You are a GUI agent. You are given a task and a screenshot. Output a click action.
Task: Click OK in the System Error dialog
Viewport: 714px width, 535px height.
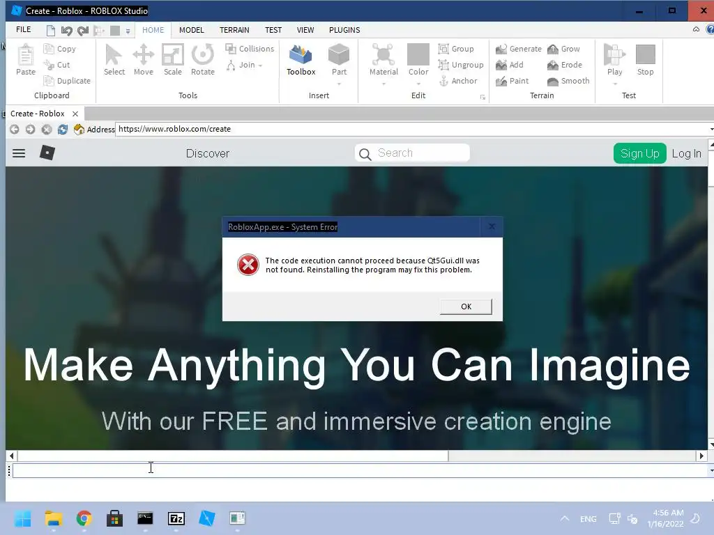[466, 307]
